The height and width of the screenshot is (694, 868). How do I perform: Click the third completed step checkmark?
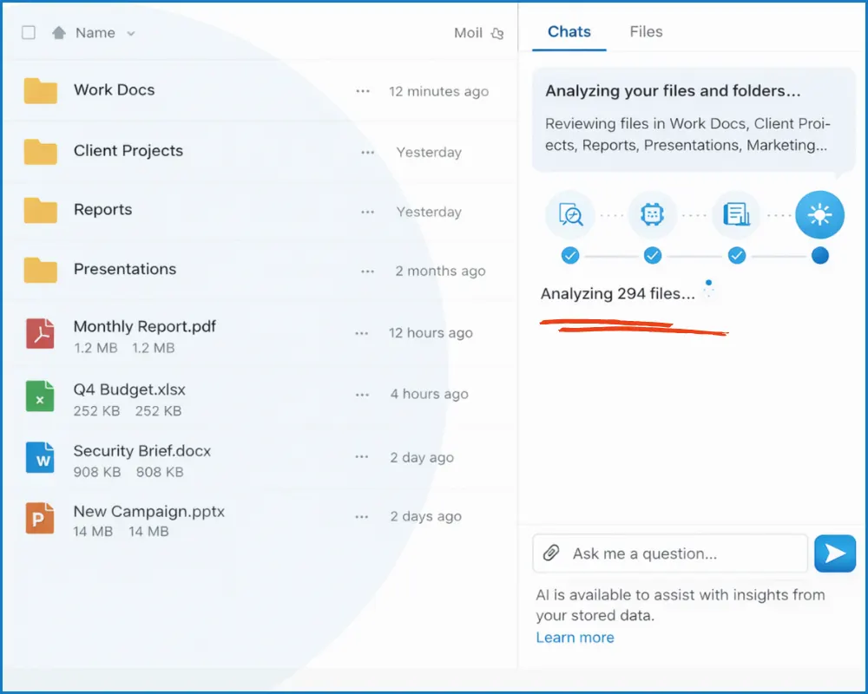point(736,256)
